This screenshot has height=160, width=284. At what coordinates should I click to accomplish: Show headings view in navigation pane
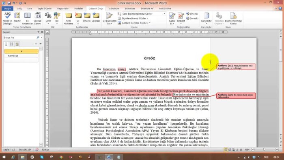pos(6,44)
